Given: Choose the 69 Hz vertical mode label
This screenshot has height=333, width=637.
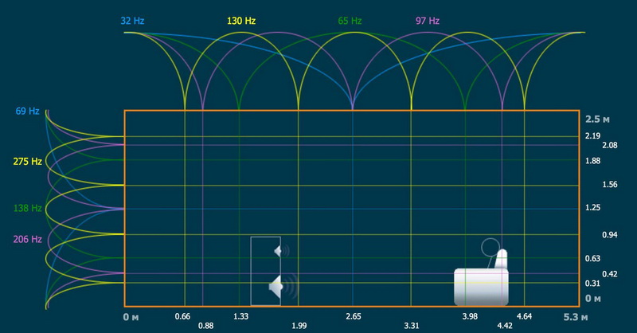Looking at the screenshot, I should [x=27, y=111].
